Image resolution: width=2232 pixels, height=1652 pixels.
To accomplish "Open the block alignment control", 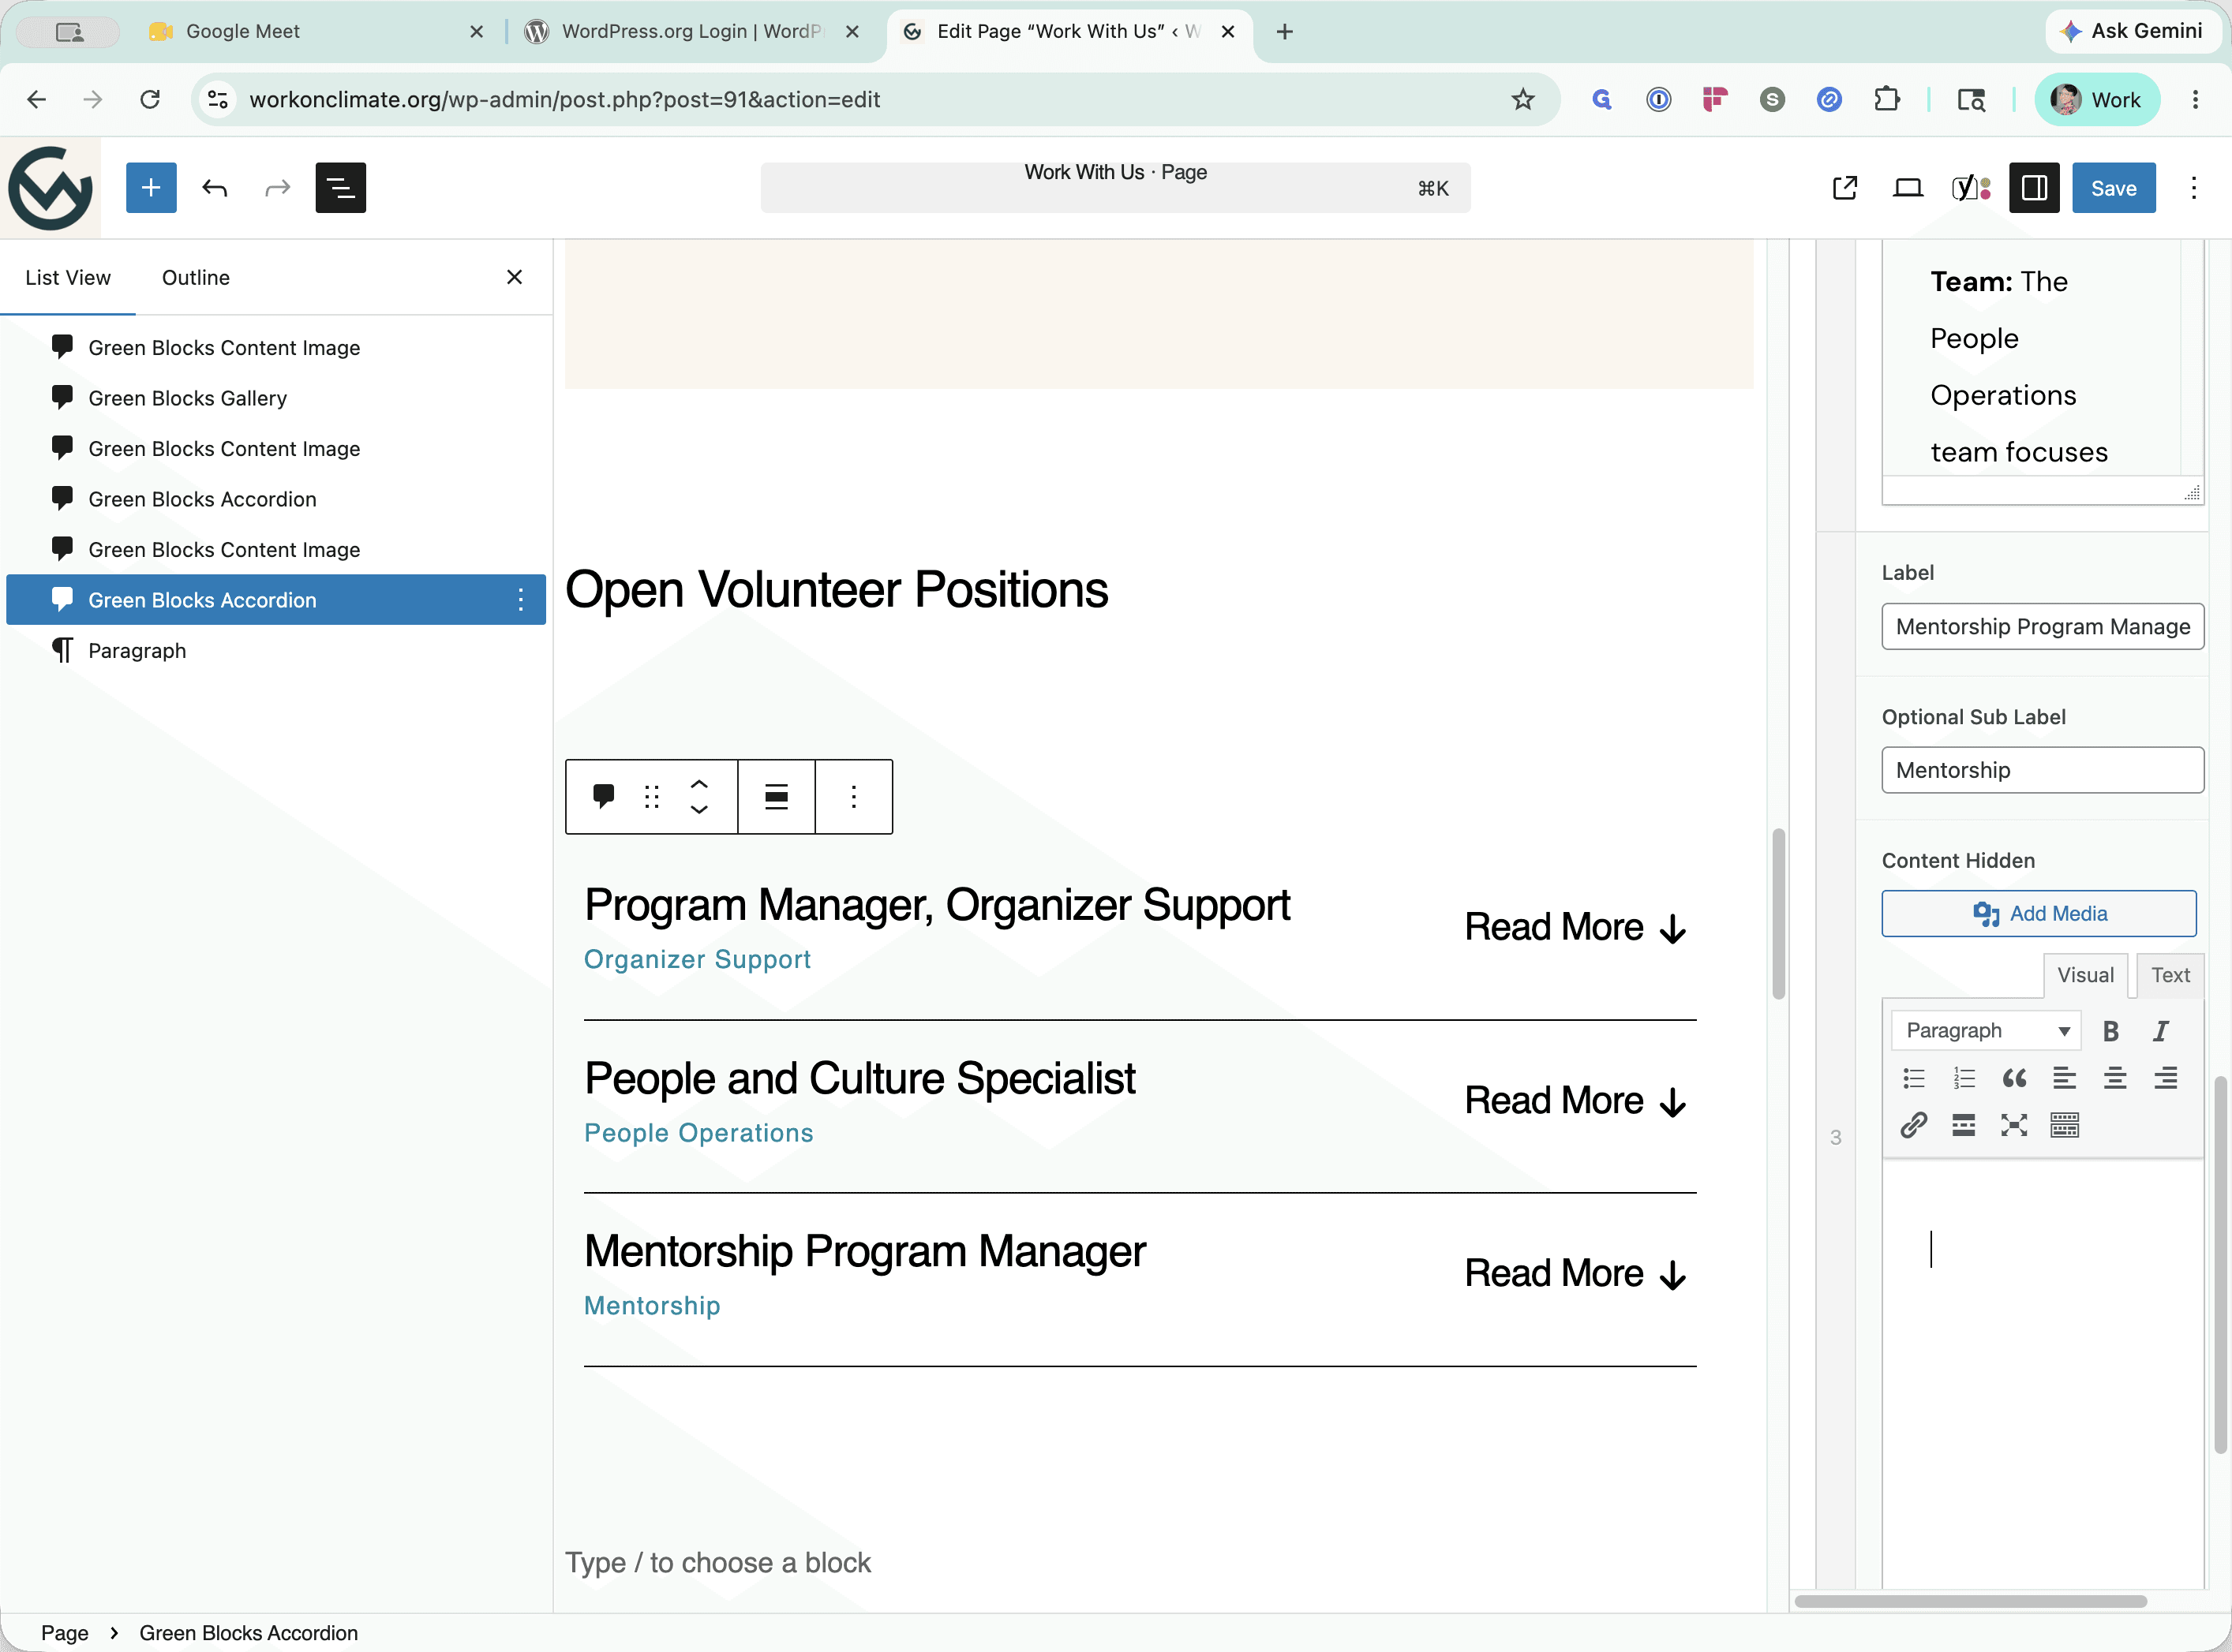I will point(777,796).
